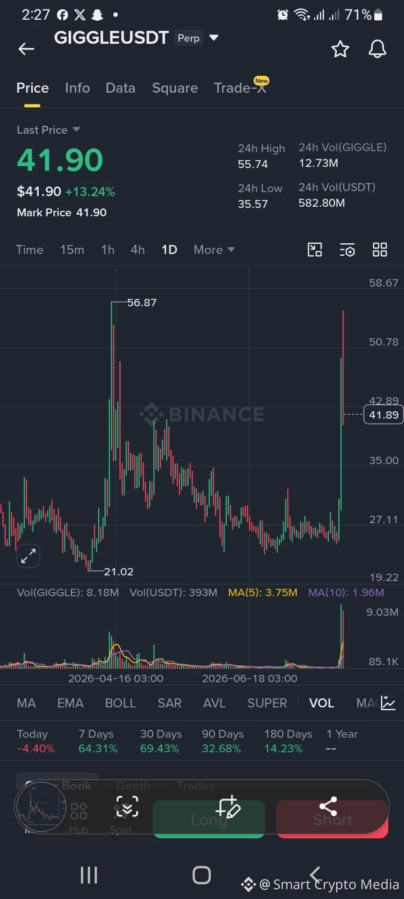Screen dimensions: 404x899
Task: Tap the 56.87 high price label
Action: [142, 302]
